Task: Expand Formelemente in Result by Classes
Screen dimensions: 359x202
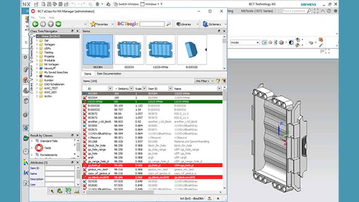Action: 32,155
